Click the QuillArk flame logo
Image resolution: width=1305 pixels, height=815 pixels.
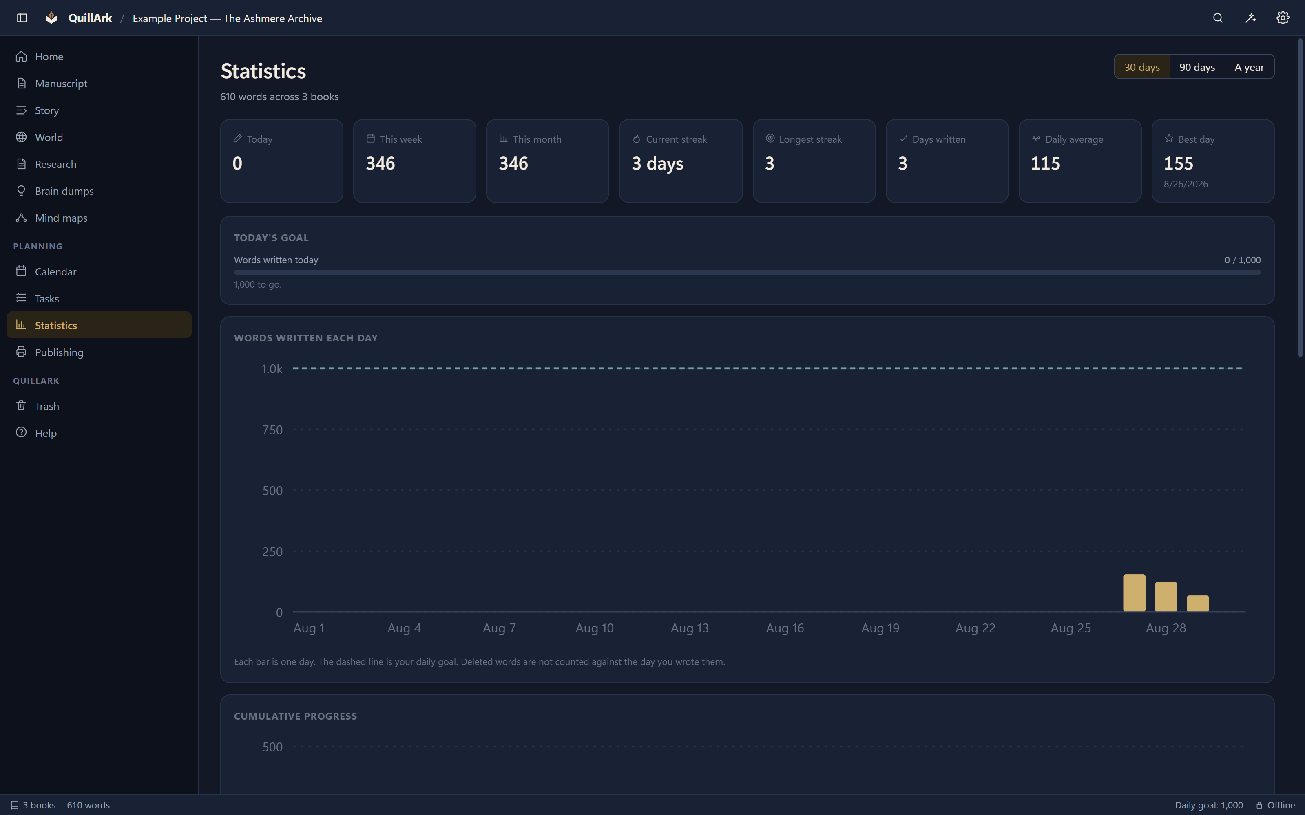[51, 18]
